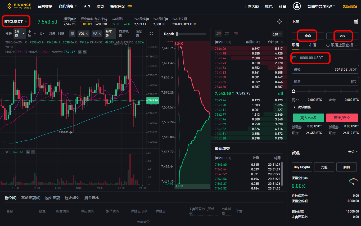Select 分時 chart interval
361x226 pixels.
(8, 34)
